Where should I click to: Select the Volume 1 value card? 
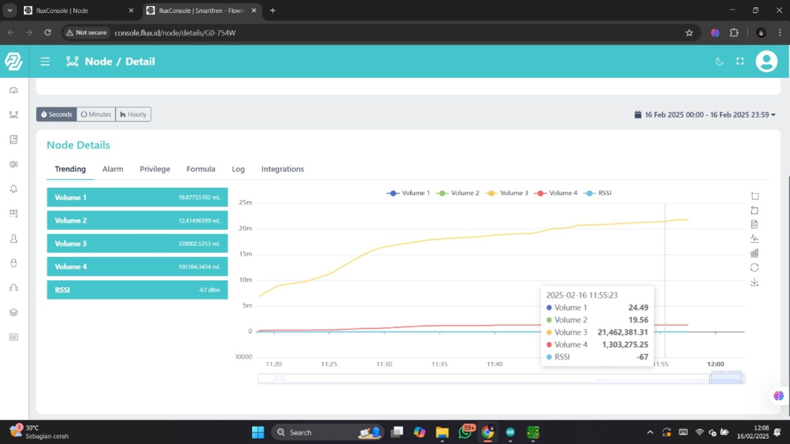click(137, 197)
